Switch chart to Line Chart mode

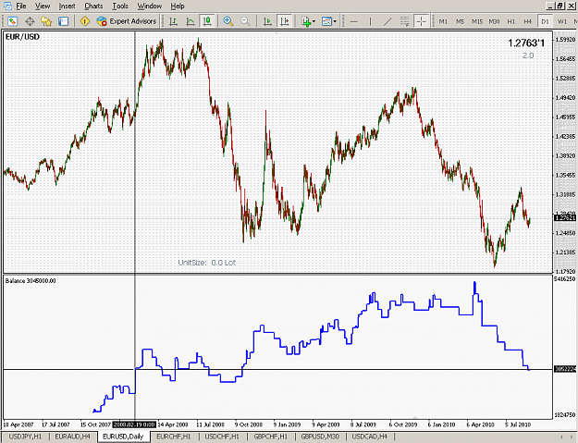click(191, 21)
